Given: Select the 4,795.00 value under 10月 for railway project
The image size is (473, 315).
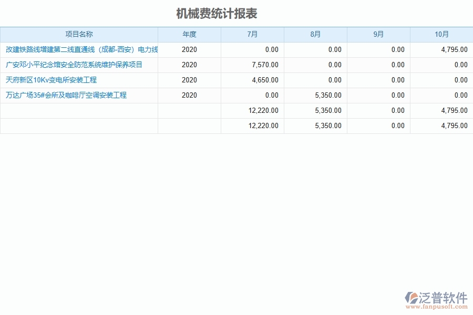Looking at the screenshot, I should 454,49.
